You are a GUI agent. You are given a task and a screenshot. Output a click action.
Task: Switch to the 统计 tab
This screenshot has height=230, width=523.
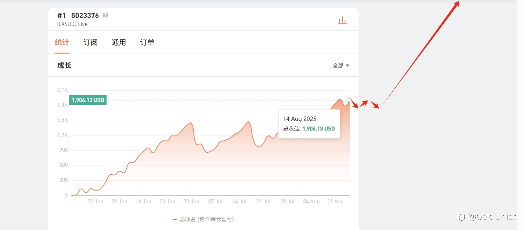(62, 43)
